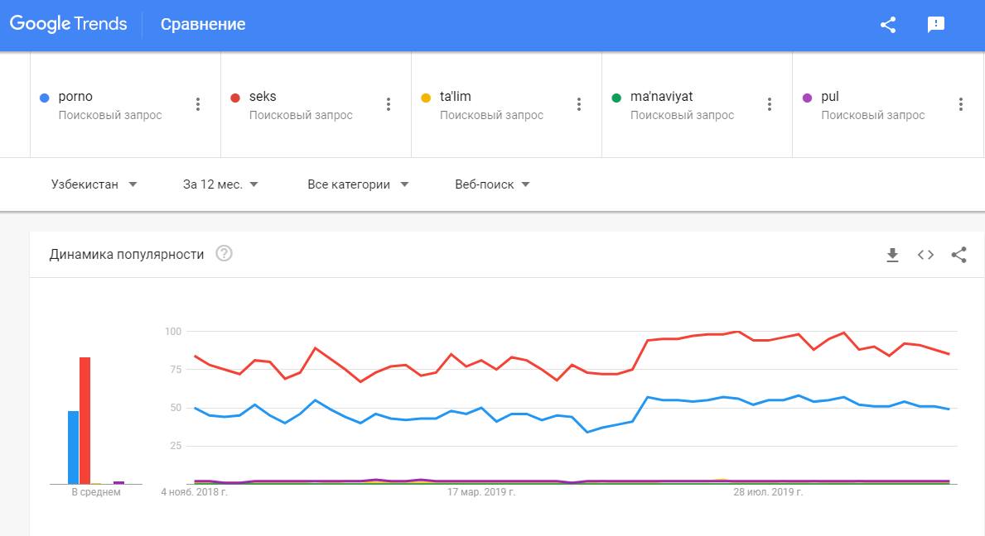
Task: Open the three-dot menu for ma'naviyat term
Action: click(770, 104)
